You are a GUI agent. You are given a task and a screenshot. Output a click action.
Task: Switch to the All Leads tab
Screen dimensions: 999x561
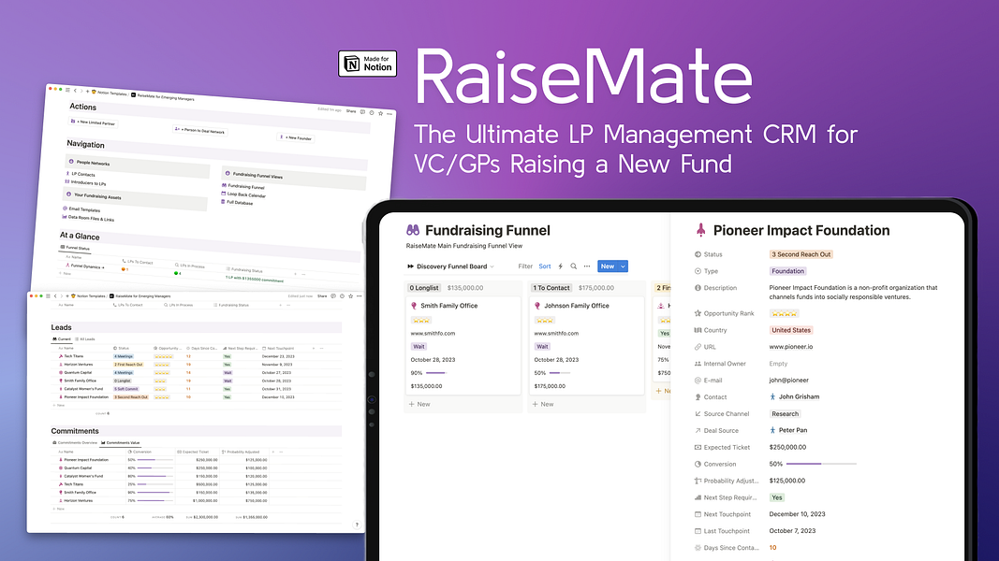point(85,339)
